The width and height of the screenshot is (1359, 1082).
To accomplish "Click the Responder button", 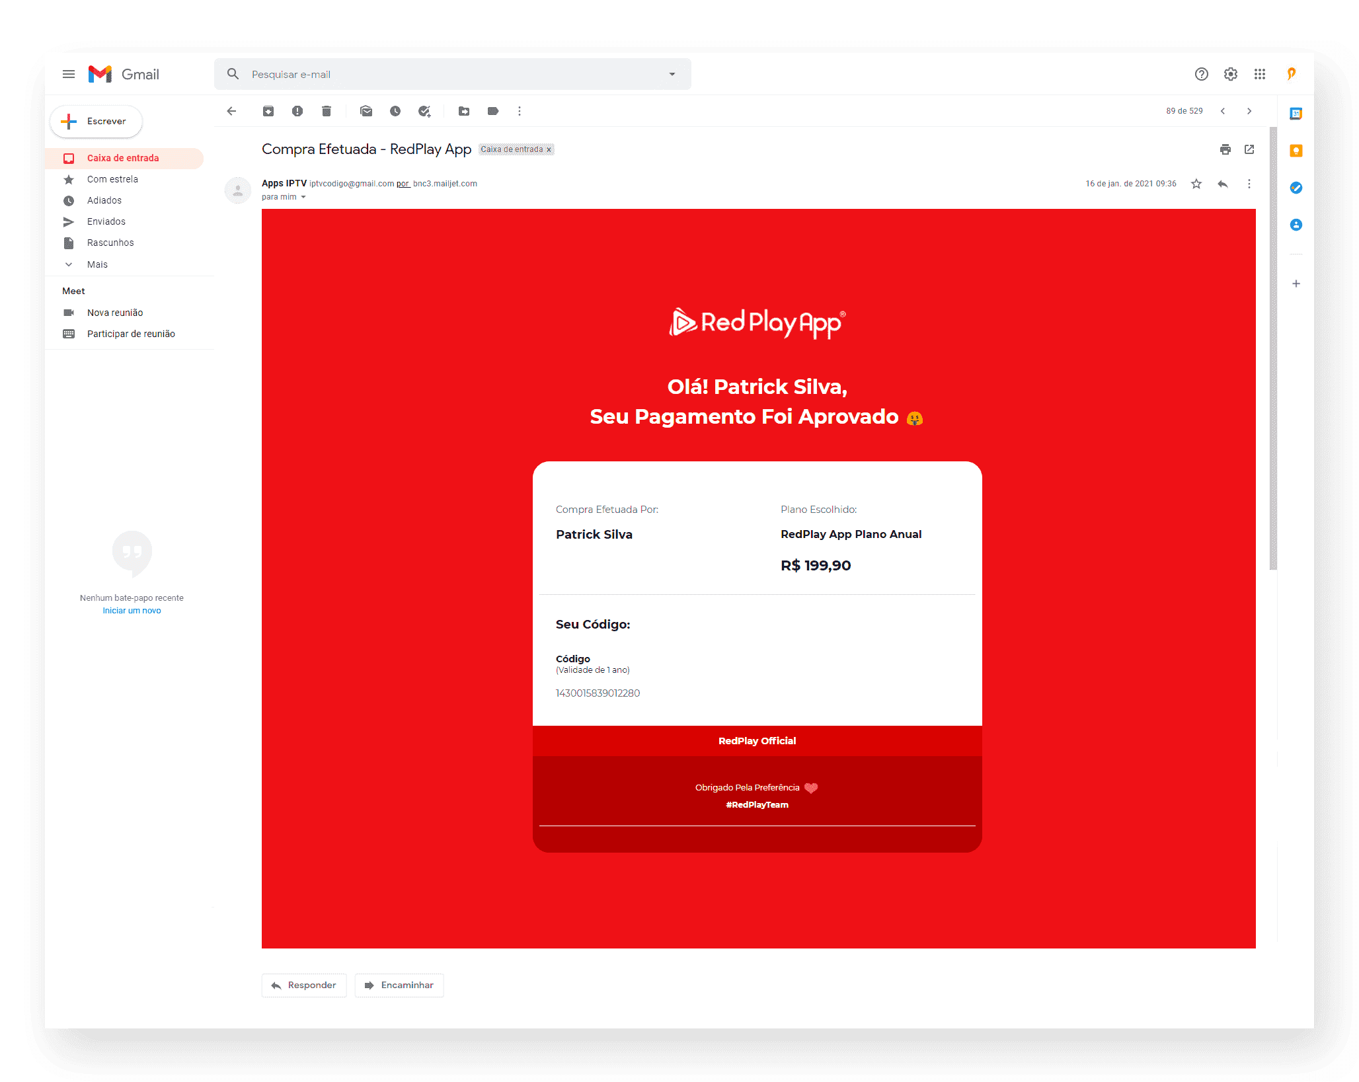I will [304, 985].
